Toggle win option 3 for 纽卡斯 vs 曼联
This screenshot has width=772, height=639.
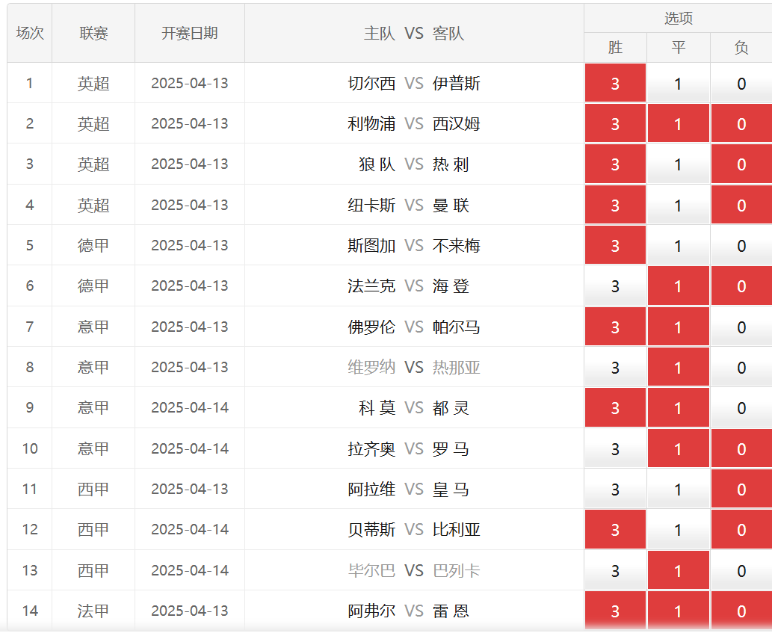point(615,205)
